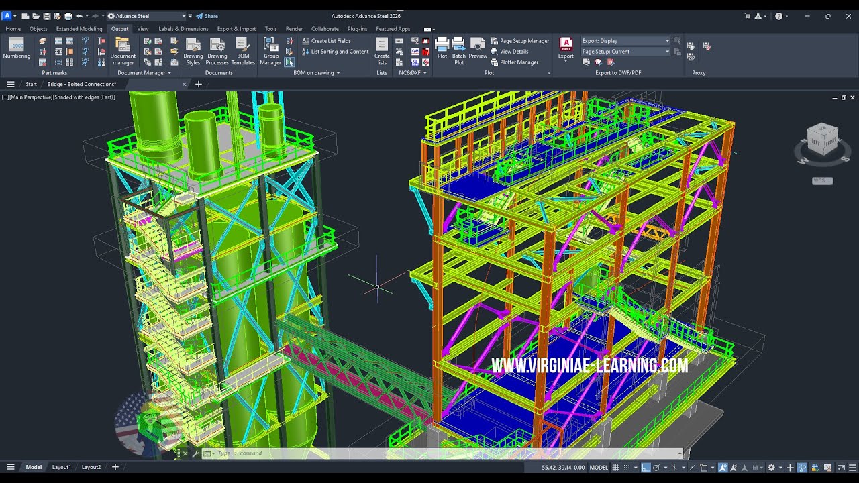Toggle snap mode dots in status bar
This screenshot has width=859, height=483.
[x=627, y=468]
